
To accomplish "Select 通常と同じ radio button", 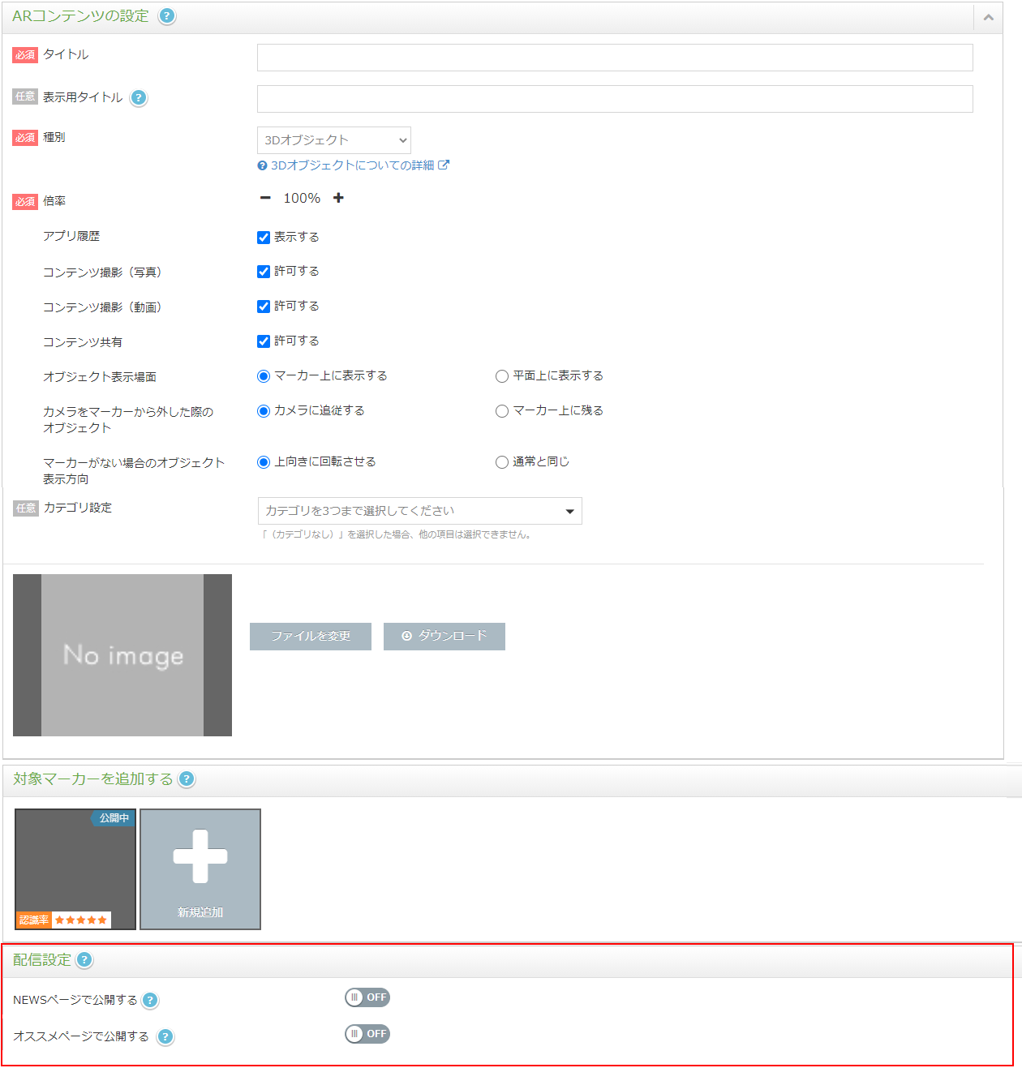I will (x=502, y=462).
